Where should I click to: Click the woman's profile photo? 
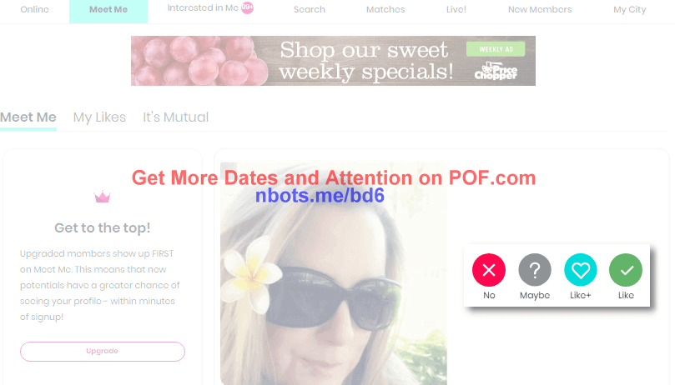pyautogui.click(x=334, y=273)
